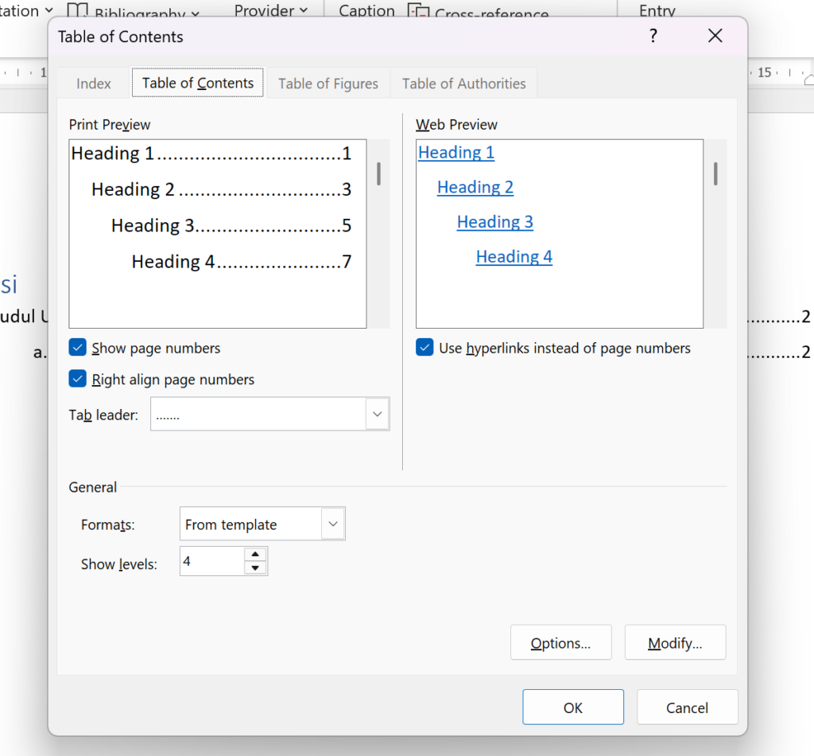Click Caption in the Word ribbon

366,10
